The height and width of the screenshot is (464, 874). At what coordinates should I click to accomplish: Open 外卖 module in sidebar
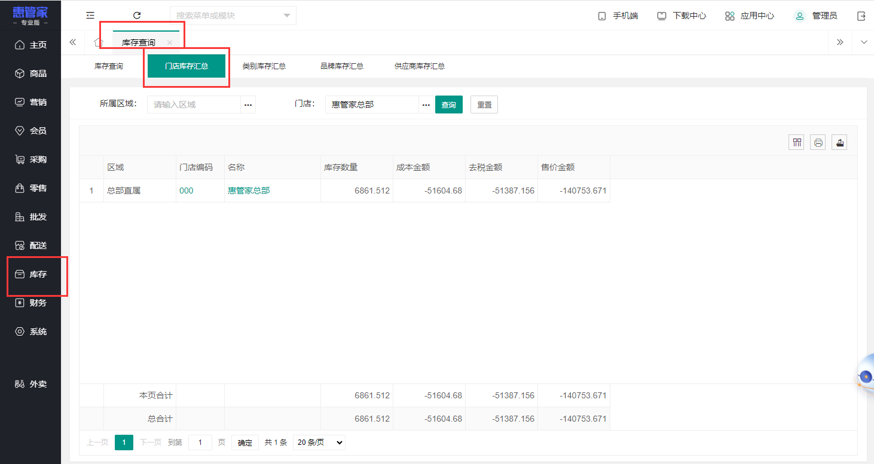(x=30, y=384)
